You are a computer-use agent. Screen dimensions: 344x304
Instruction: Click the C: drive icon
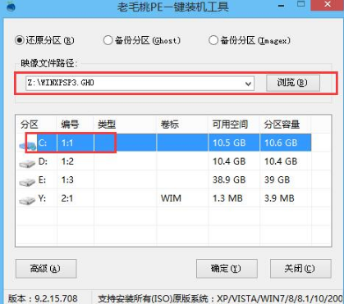(28, 146)
